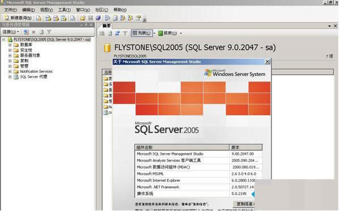This screenshot has width=340, height=211.
Task: Click the Up icon in Summary toolbar
Action: [x=102, y=33]
